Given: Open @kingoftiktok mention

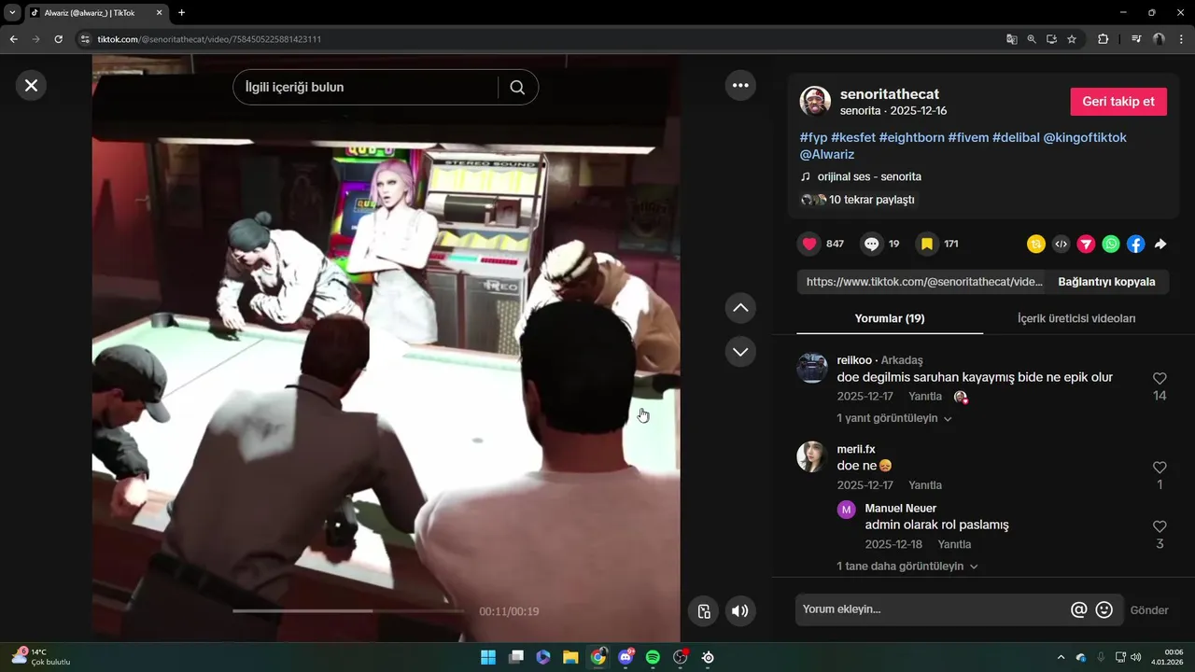Looking at the screenshot, I should [x=1085, y=137].
